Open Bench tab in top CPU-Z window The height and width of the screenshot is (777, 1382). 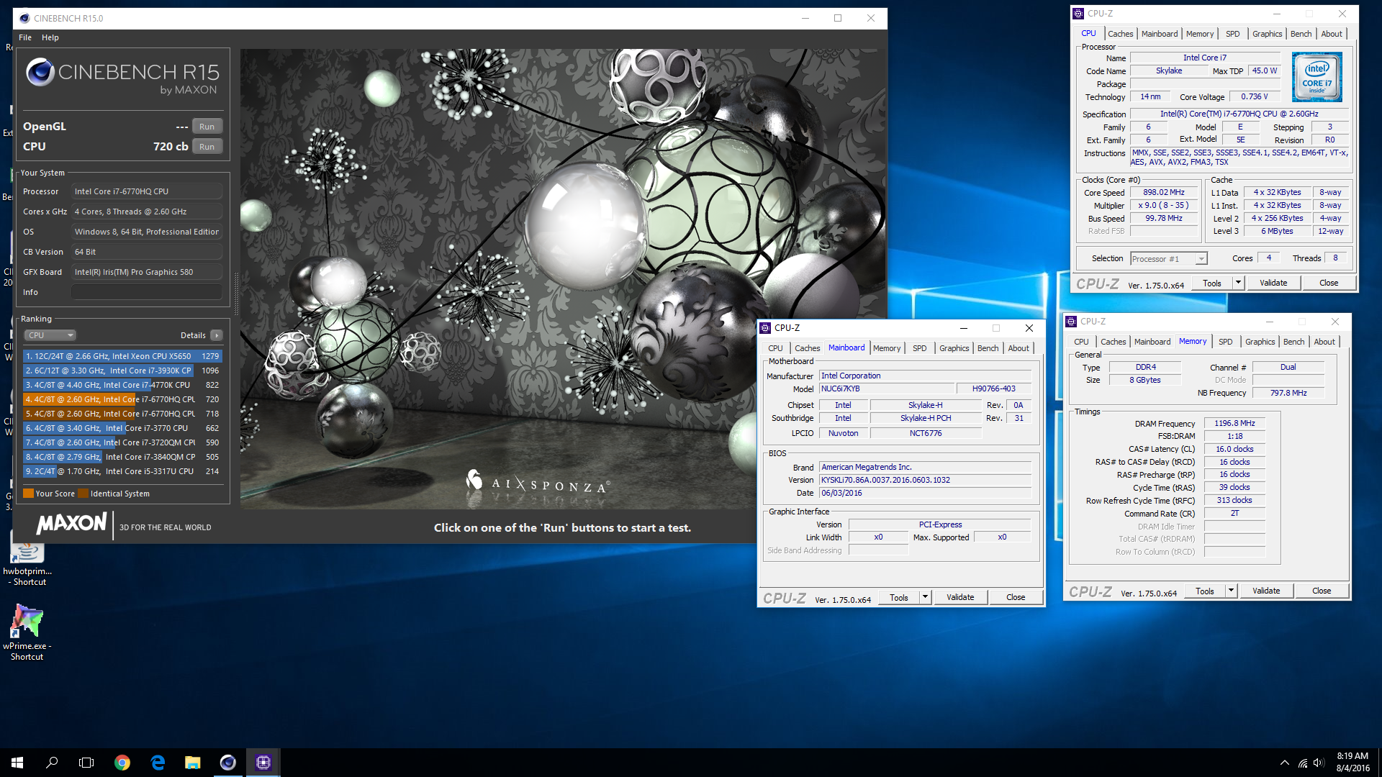coord(1301,34)
